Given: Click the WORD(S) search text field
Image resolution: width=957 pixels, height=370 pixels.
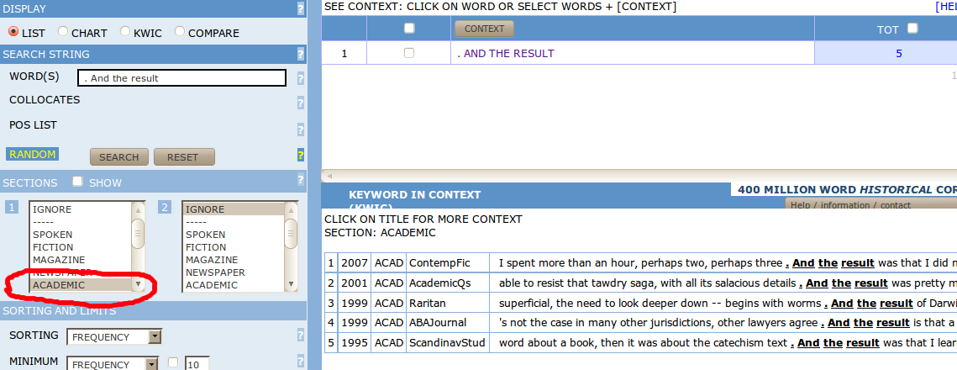Looking at the screenshot, I should tap(181, 78).
